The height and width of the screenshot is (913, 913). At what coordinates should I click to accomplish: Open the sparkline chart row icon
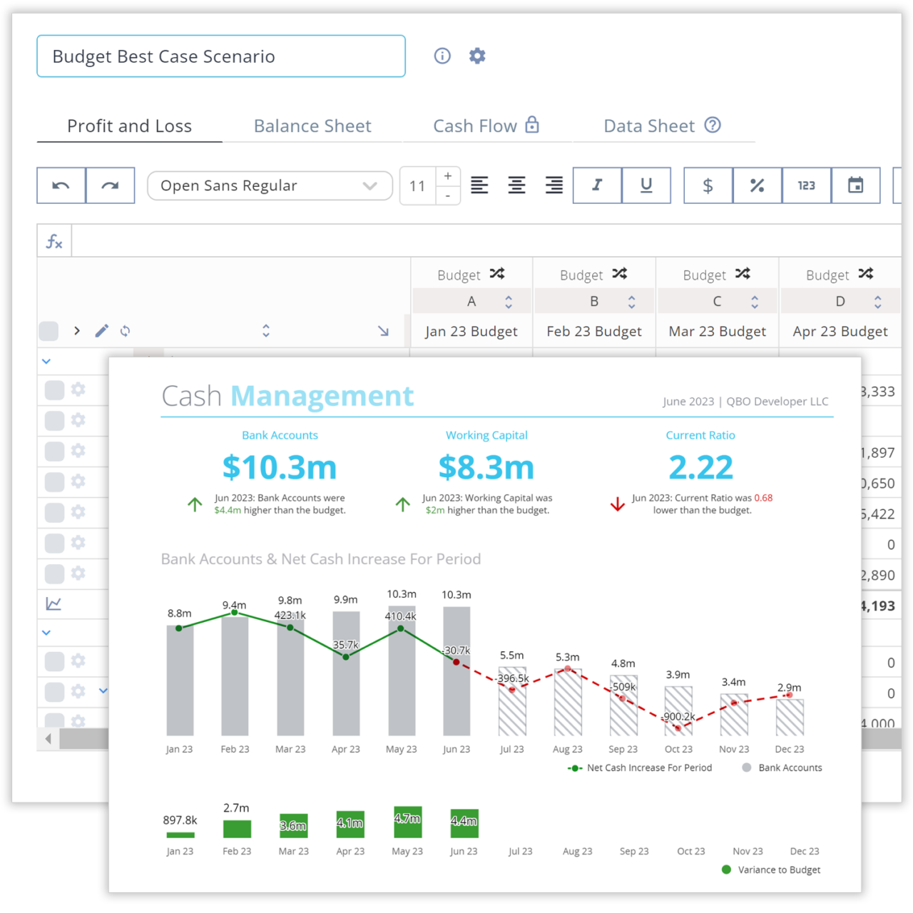(53, 603)
